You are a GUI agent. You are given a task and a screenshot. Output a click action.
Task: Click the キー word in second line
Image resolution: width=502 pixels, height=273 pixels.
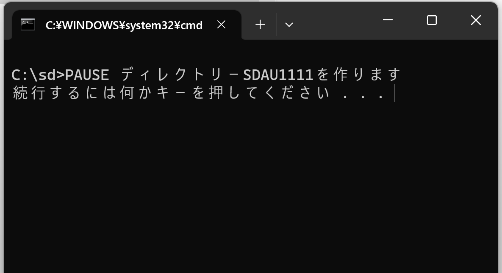tap(171, 93)
